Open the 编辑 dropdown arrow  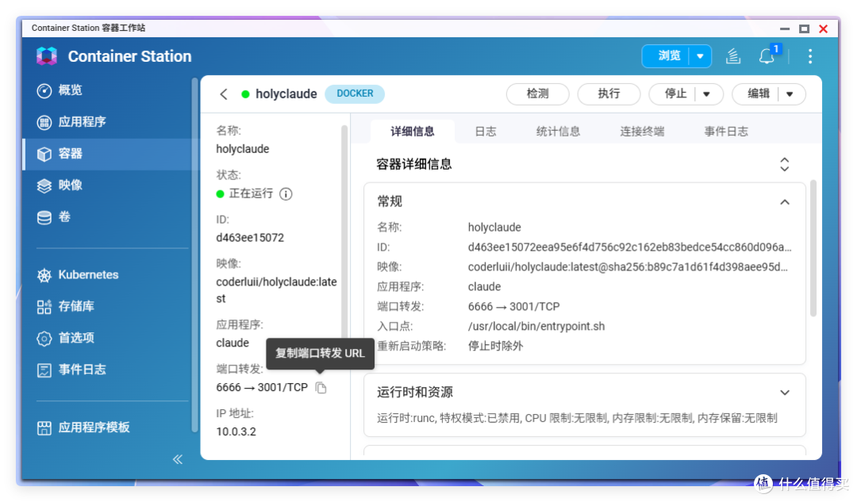(x=790, y=94)
